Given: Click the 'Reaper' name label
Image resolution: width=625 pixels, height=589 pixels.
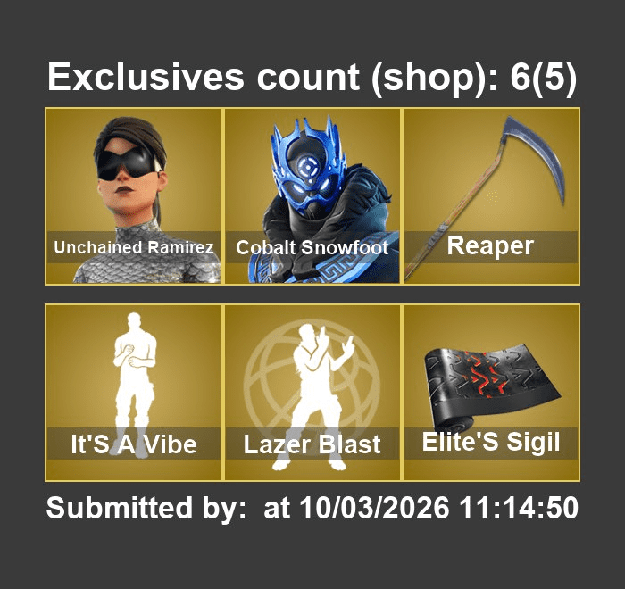Looking at the screenshot, I should point(490,246).
